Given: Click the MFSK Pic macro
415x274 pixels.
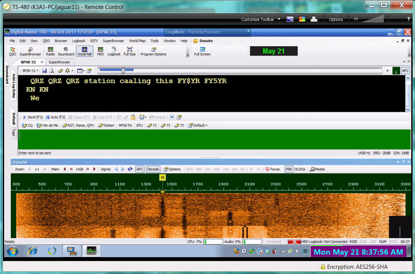Looking at the screenshot, I should click(125, 125).
